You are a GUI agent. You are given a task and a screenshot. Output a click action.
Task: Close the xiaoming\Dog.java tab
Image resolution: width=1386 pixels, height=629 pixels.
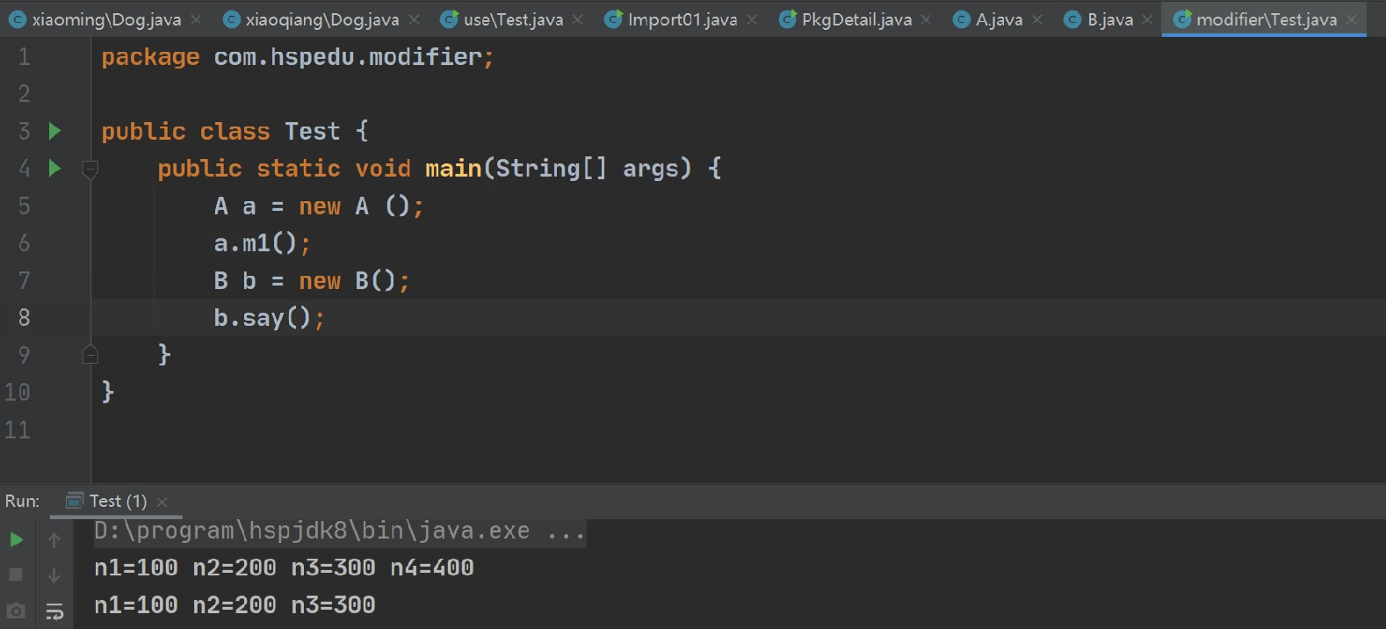[x=196, y=19]
